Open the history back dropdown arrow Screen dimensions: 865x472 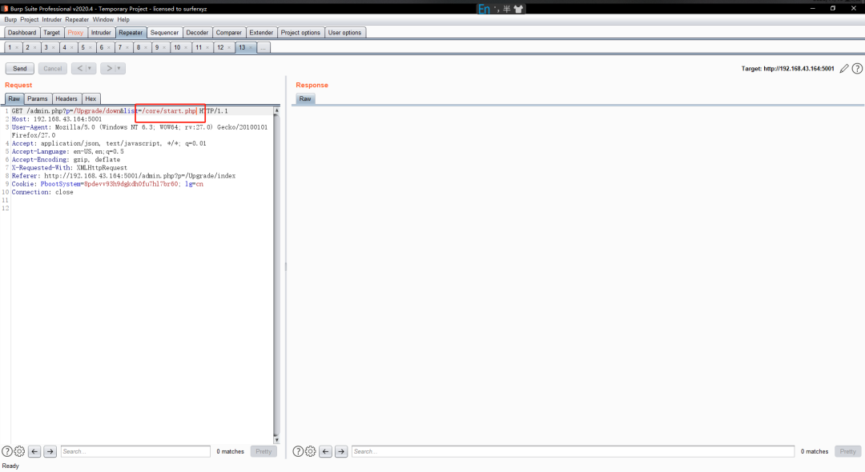[90, 68]
